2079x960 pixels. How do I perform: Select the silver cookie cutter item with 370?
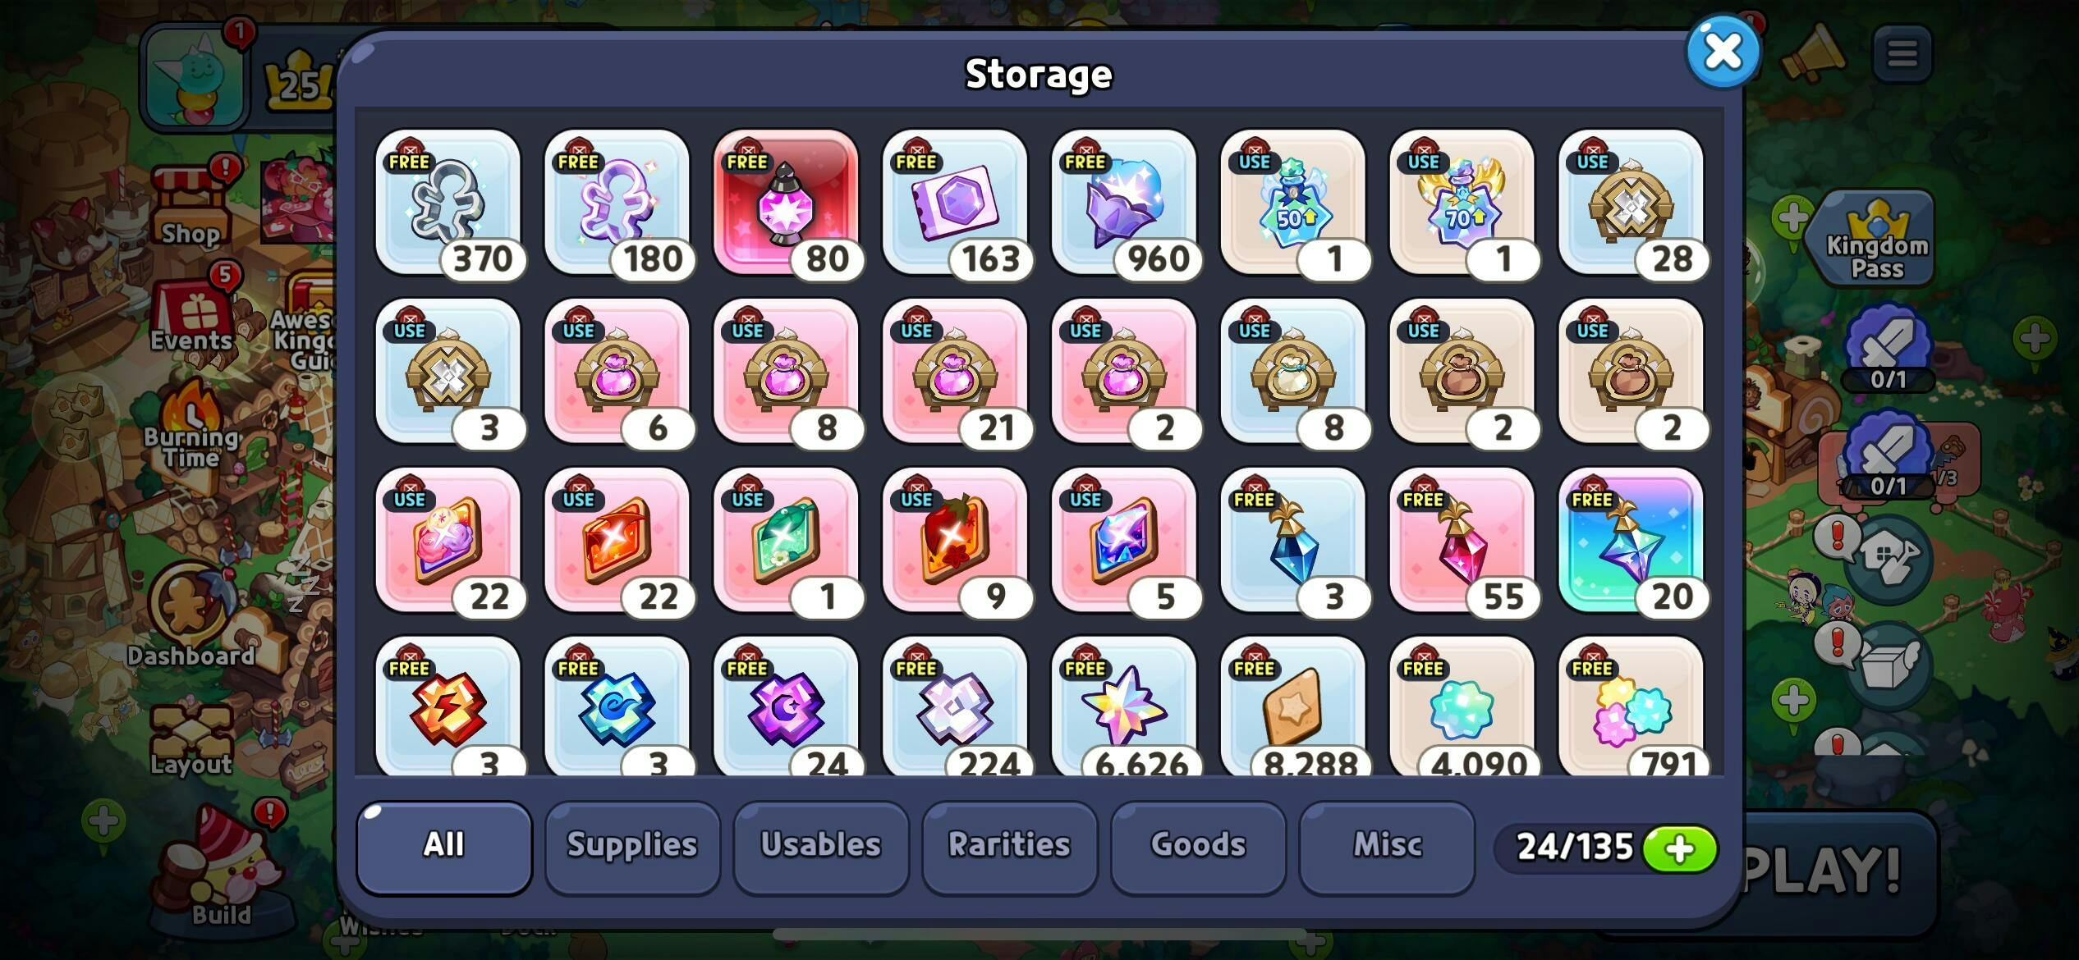click(x=448, y=203)
